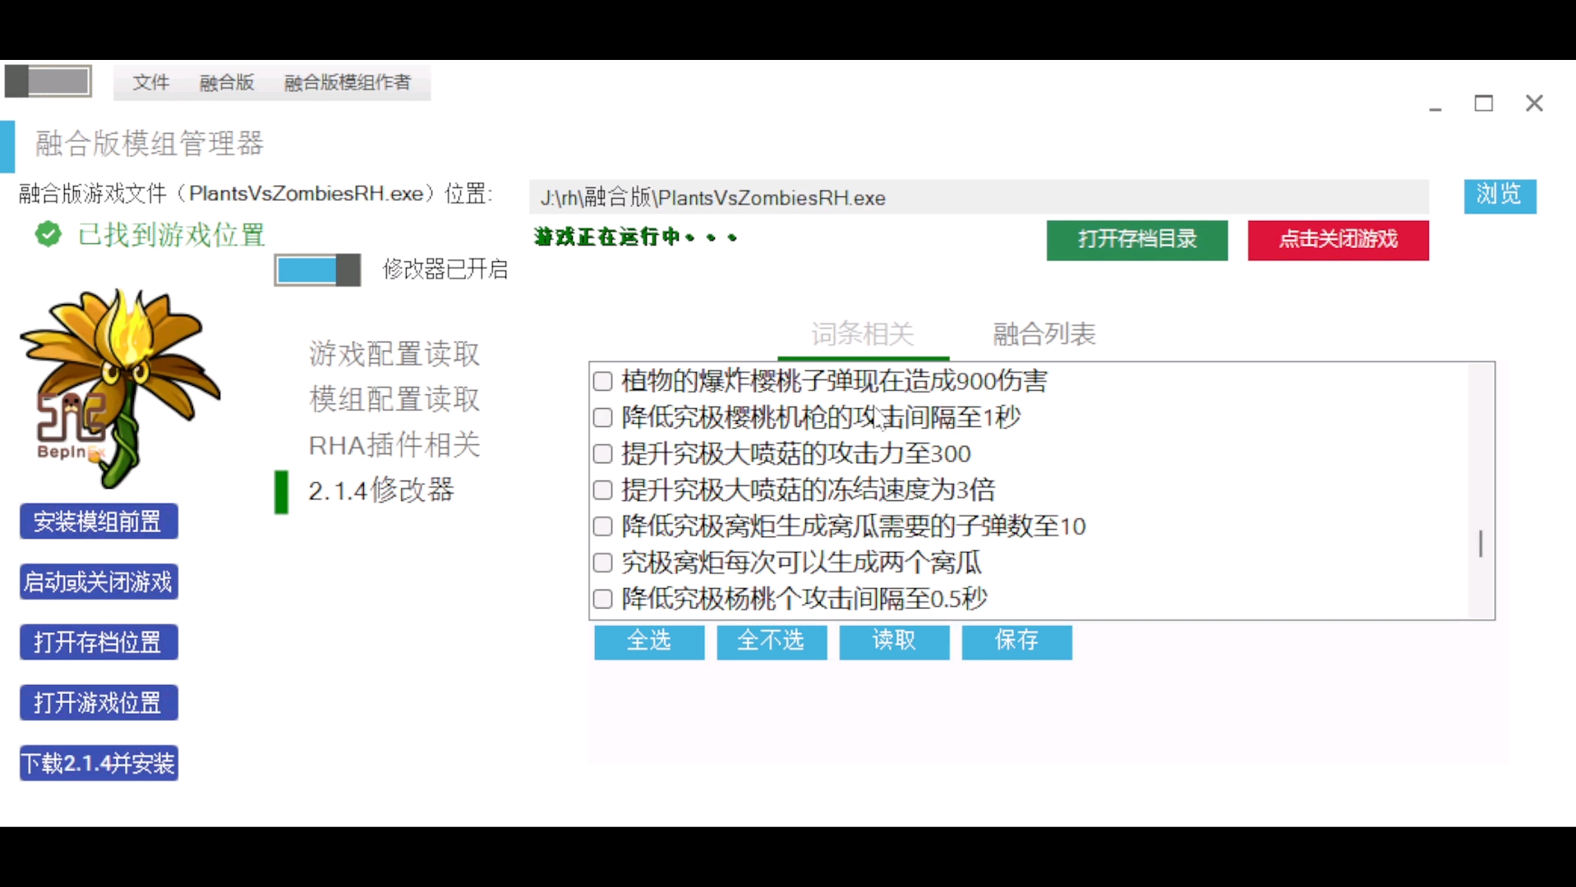Click the 读取 load button

894,641
